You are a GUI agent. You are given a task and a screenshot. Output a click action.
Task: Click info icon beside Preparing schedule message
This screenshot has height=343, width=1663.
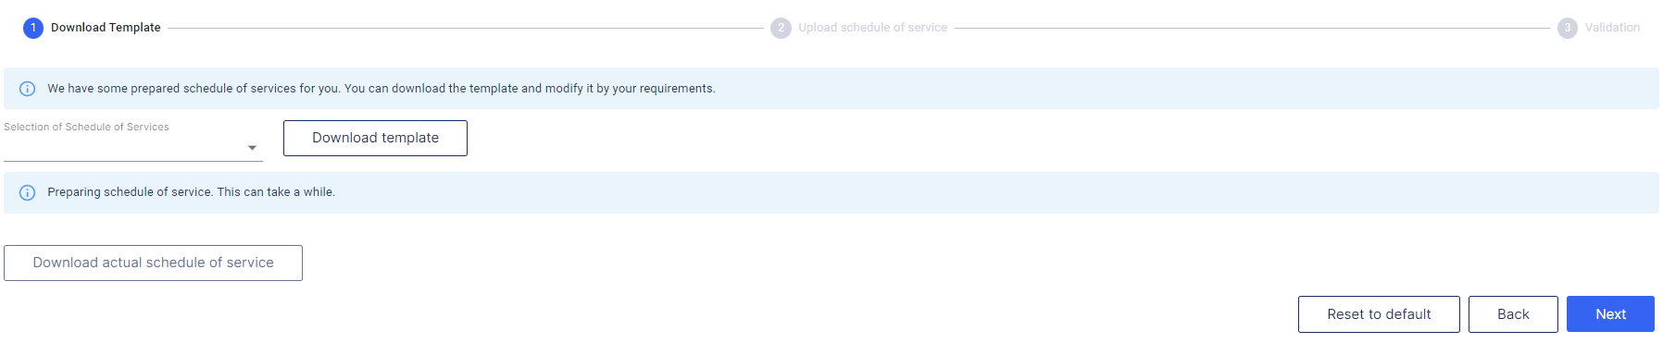28,192
